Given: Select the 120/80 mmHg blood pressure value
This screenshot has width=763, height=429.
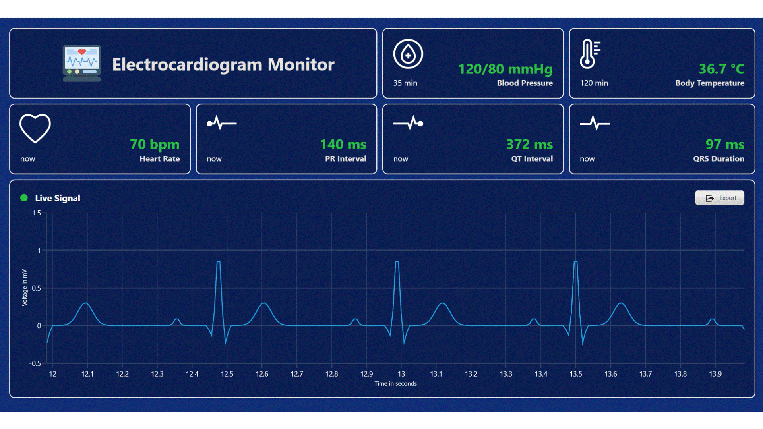Looking at the screenshot, I should click(505, 69).
